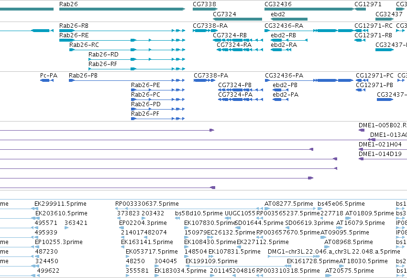Click transcript Rab26-RC label
407x278 pixels.
click(84, 45)
